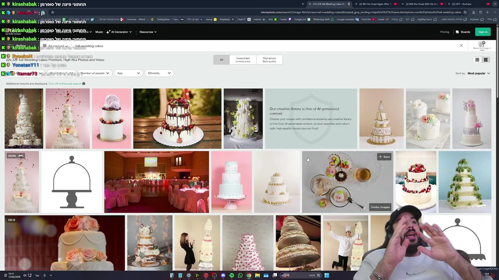Viewport: 499px width, 280px height.
Task: Click the info icon beside enhanced search
Action: pyautogui.click(x=83, y=84)
